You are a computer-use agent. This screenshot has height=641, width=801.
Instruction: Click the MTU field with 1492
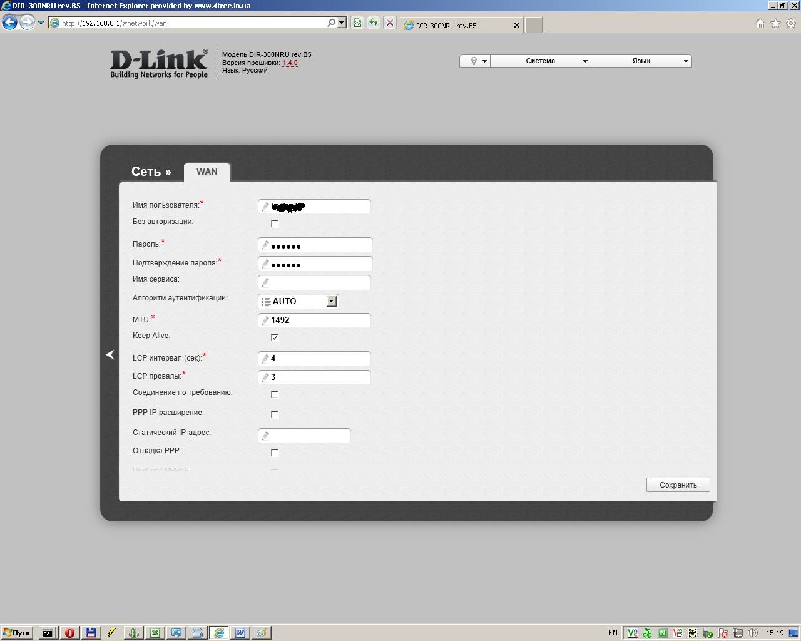314,320
